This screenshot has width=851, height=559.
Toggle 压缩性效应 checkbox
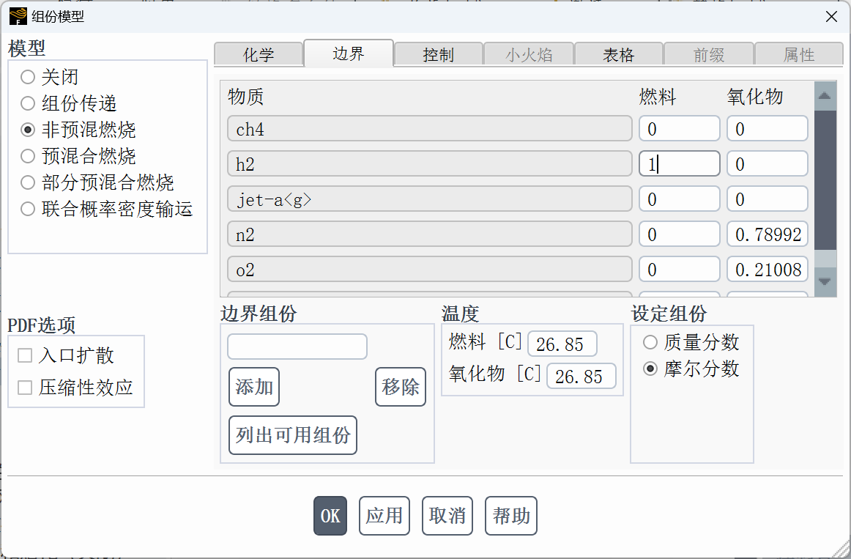[25, 388]
